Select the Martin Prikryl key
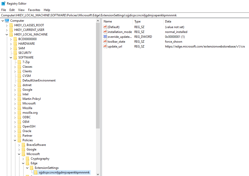The image size is (249, 176). coord(31,99)
